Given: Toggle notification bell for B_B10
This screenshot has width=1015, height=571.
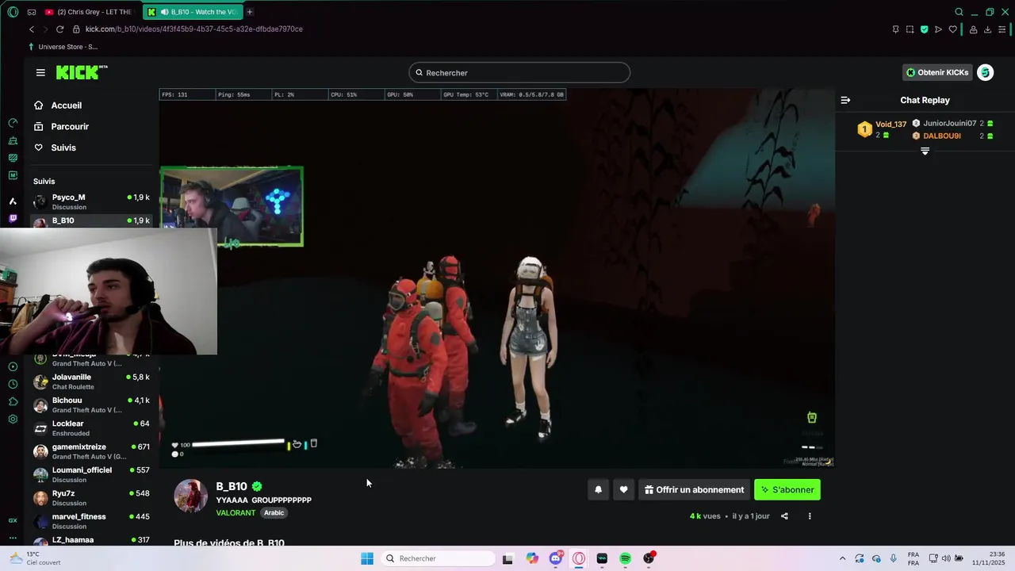Looking at the screenshot, I should (x=599, y=489).
